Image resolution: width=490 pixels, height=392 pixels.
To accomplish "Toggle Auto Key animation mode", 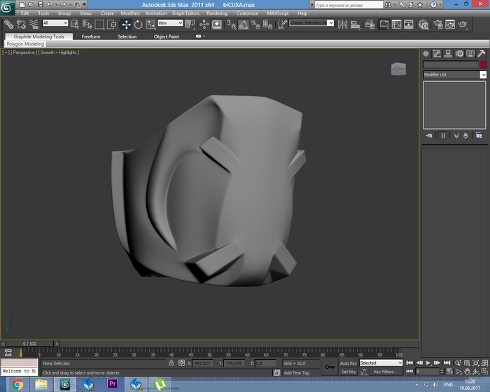I will (x=348, y=363).
